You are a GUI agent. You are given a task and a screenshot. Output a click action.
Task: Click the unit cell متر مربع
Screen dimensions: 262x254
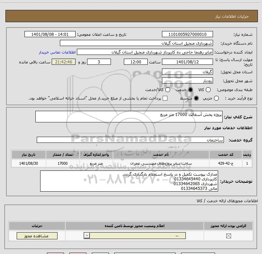pos(96,163)
